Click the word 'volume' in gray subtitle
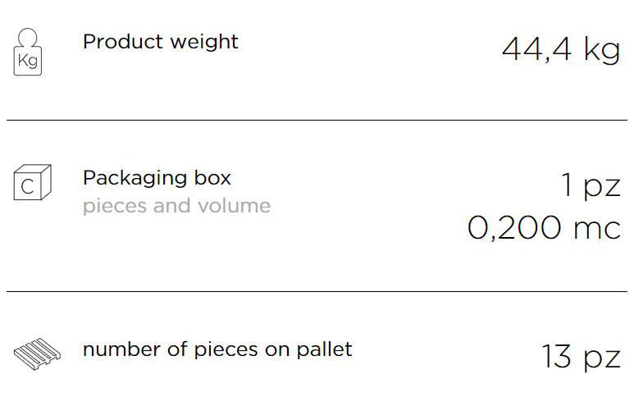Viewport: 634px width, 406px height. tap(234, 205)
